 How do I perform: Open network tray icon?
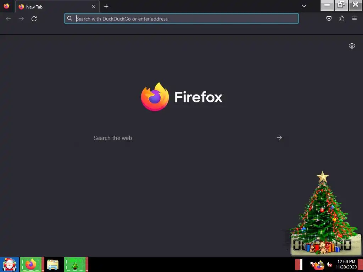coord(320,264)
